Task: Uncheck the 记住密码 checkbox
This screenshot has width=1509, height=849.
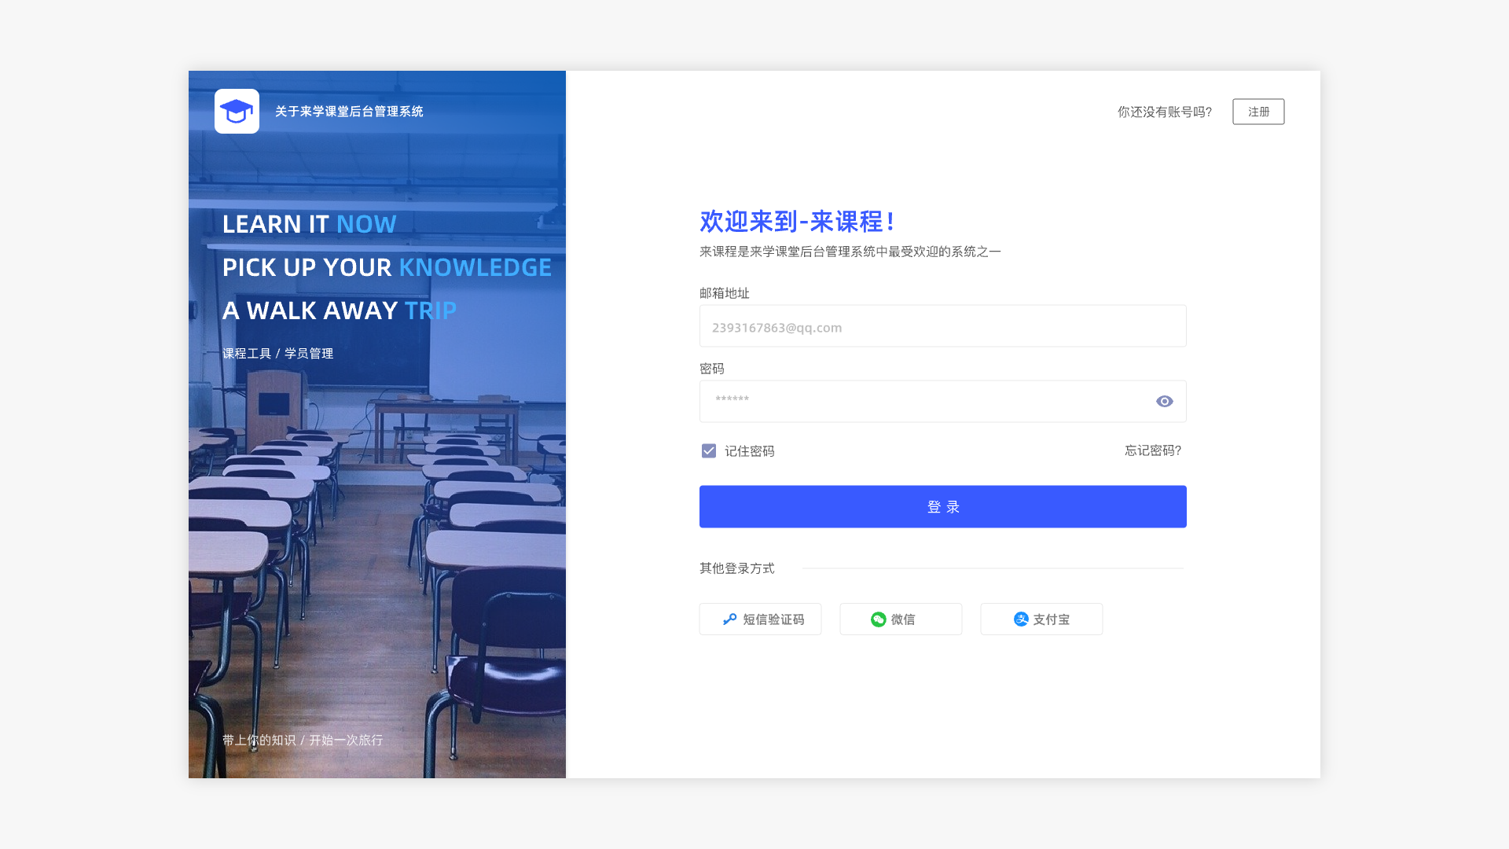Action: pyautogui.click(x=709, y=451)
